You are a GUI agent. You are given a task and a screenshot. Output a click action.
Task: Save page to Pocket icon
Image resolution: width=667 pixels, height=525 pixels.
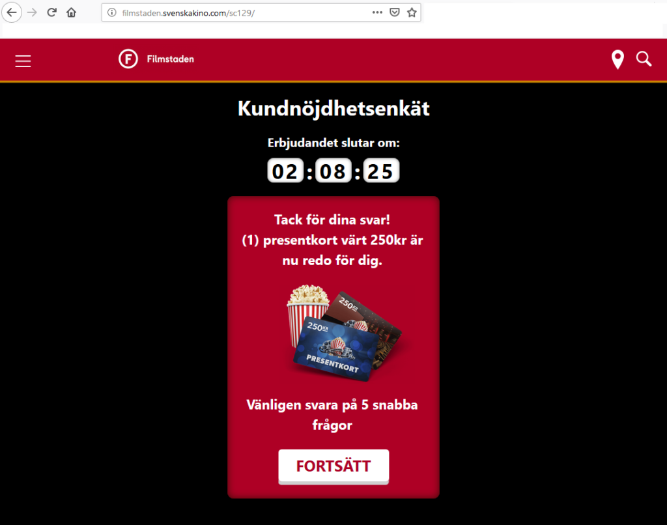coord(395,12)
